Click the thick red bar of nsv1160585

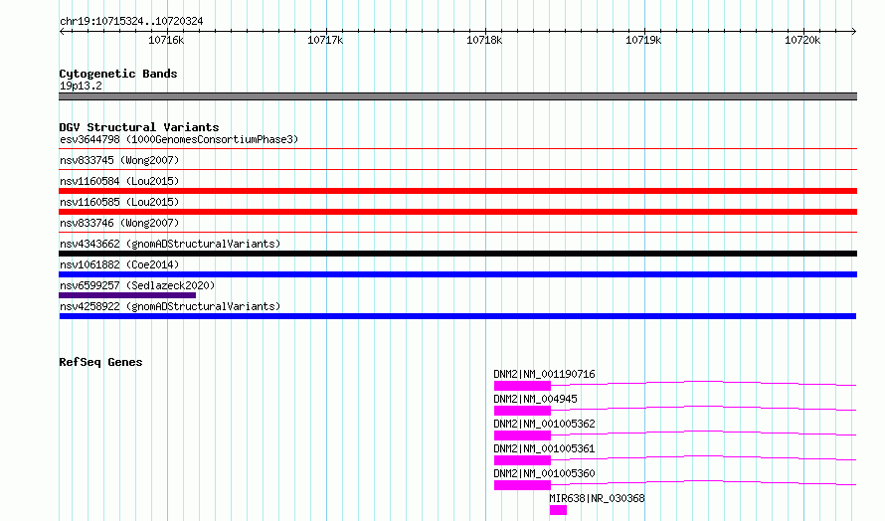pos(457,212)
